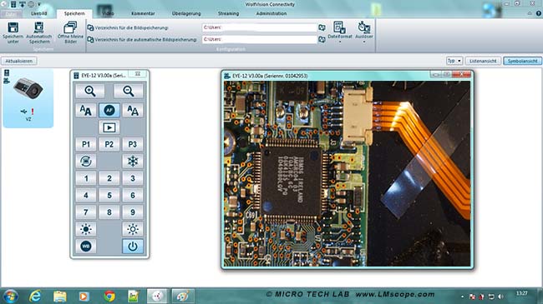Open the file explorer taskbar icon
Viewport: 543px width, 304px height.
click(x=59, y=297)
